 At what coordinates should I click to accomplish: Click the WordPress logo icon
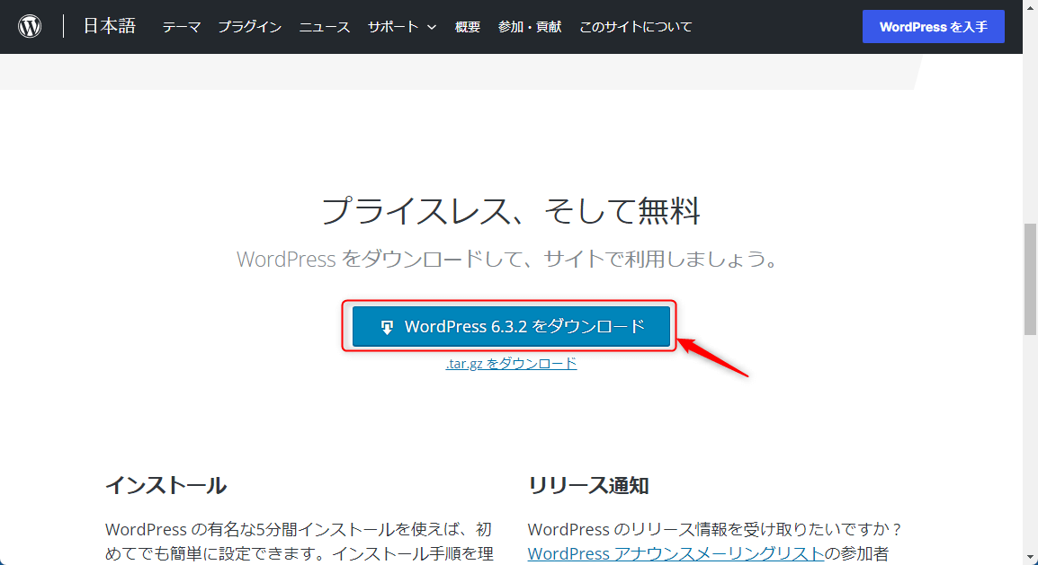coord(30,26)
